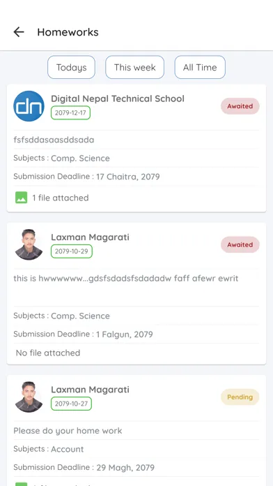273x486 pixels.
Task: Tap the 2079-12-17 date tag
Action: point(70,113)
